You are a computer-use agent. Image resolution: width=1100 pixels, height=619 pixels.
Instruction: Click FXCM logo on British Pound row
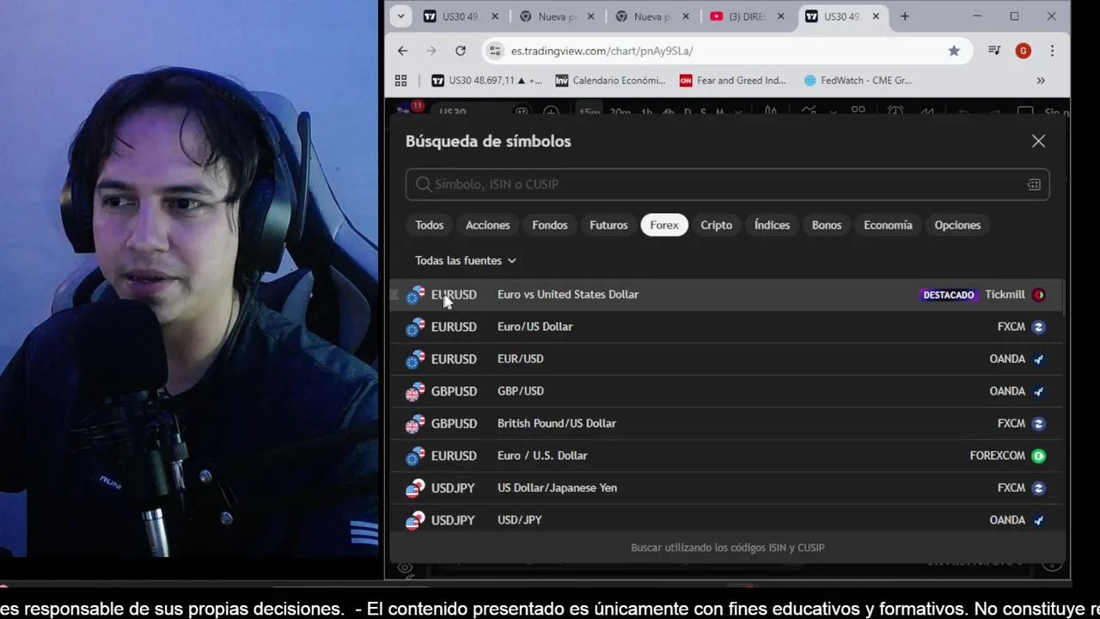point(1038,423)
